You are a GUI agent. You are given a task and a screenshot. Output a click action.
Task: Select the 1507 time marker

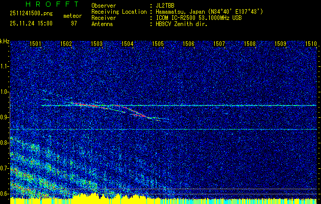pyautogui.click(x=219, y=44)
